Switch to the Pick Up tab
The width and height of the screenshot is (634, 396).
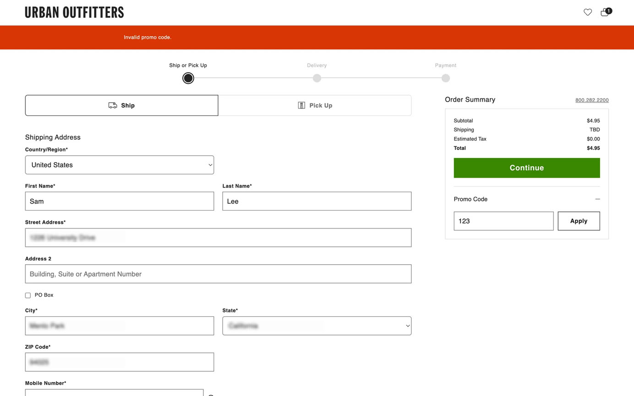point(314,105)
